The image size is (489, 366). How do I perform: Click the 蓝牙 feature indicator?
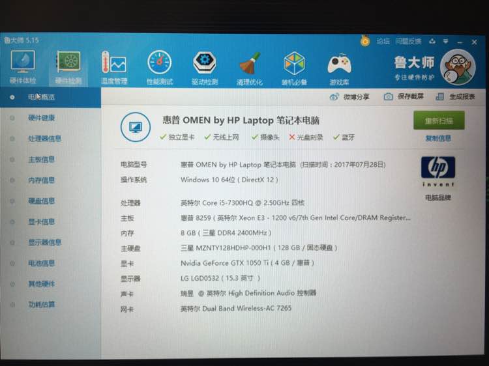point(344,137)
